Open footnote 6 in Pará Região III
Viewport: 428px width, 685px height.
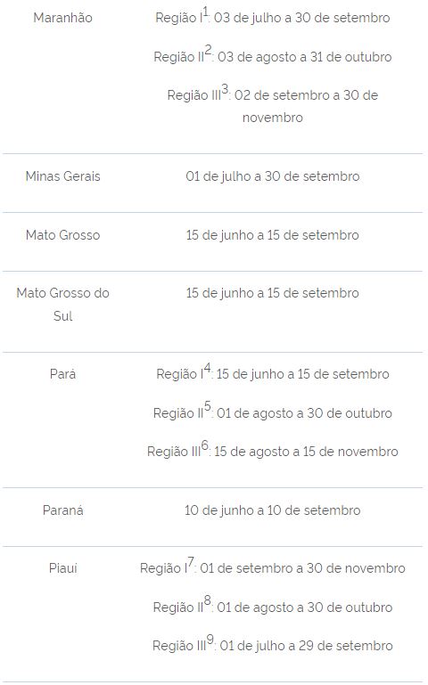pyautogui.click(x=205, y=445)
